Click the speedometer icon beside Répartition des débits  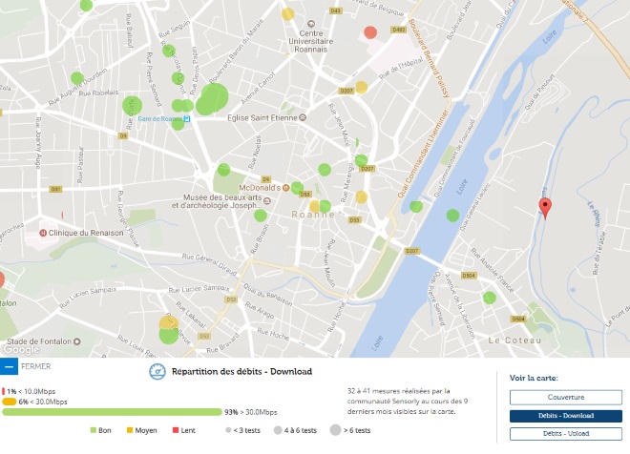(x=157, y=372)
